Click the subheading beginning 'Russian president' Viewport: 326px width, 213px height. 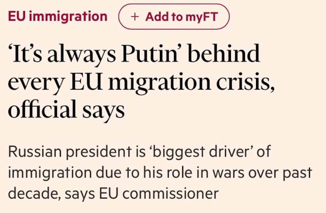tap(159, 172)
